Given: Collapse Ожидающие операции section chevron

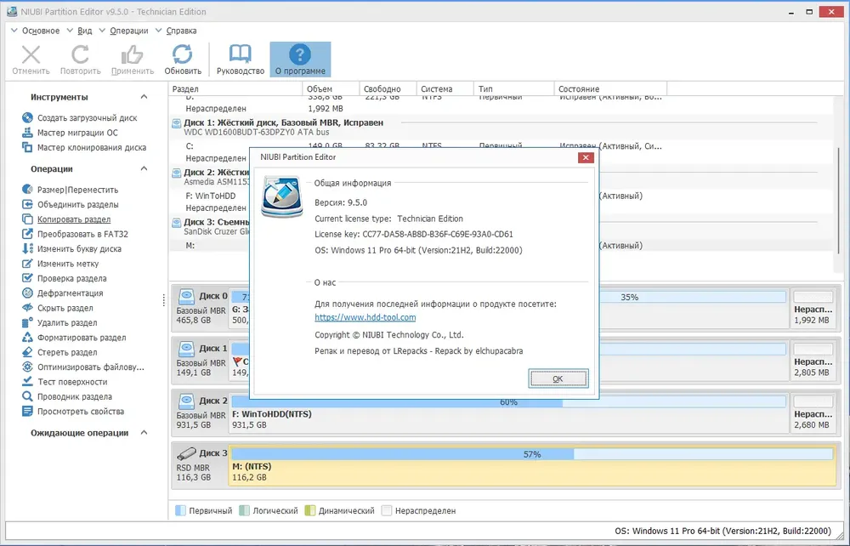Looking at the screenshot, I should tap(144, 433).
